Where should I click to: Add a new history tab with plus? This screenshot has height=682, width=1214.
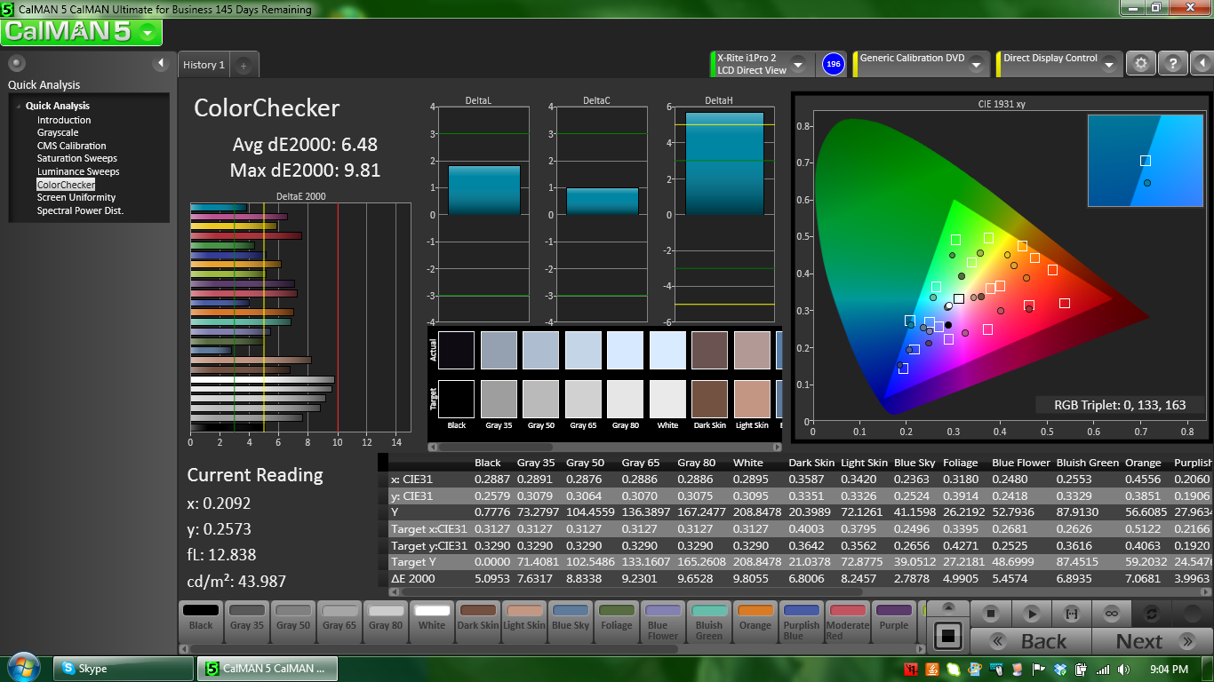[244, 66]
